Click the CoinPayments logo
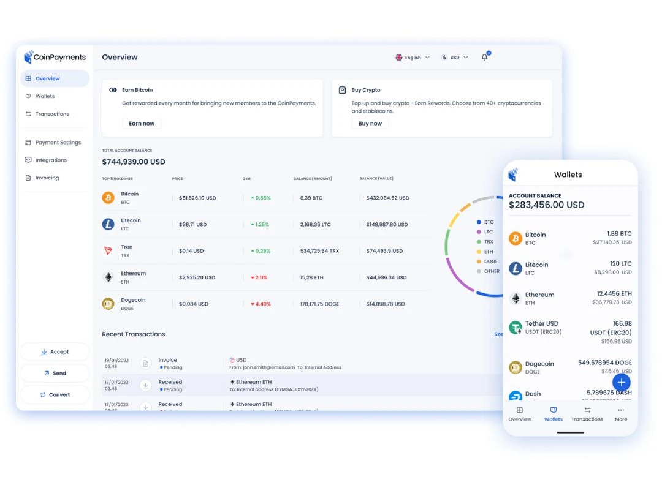This screenshot has width=662, height=496. (55, 56)
